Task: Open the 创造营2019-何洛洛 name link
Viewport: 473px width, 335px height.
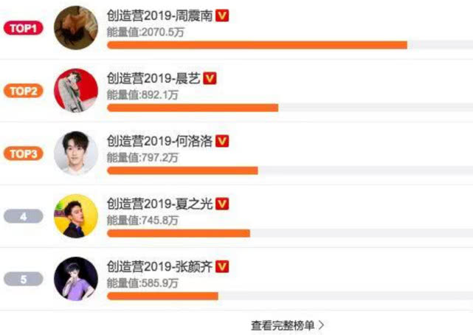Action: pos(160,141)
